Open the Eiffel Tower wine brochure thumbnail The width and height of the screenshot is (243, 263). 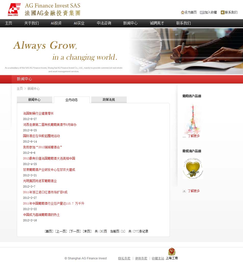193,119
